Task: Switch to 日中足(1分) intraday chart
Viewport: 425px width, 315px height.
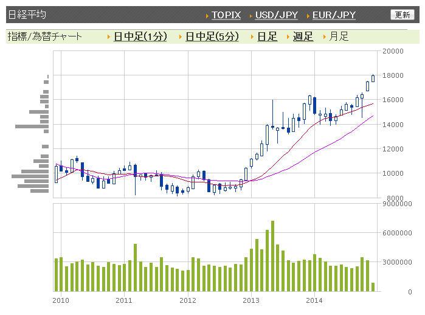Action: [x=140, y=36]
